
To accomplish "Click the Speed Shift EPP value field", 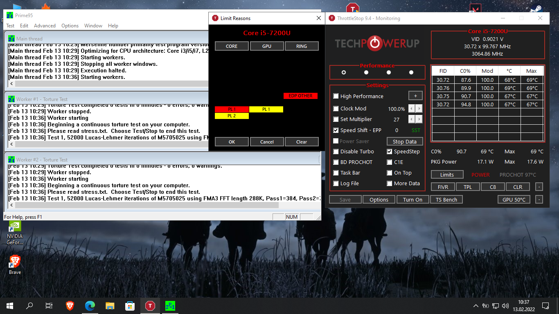I will tap(397, 130).
